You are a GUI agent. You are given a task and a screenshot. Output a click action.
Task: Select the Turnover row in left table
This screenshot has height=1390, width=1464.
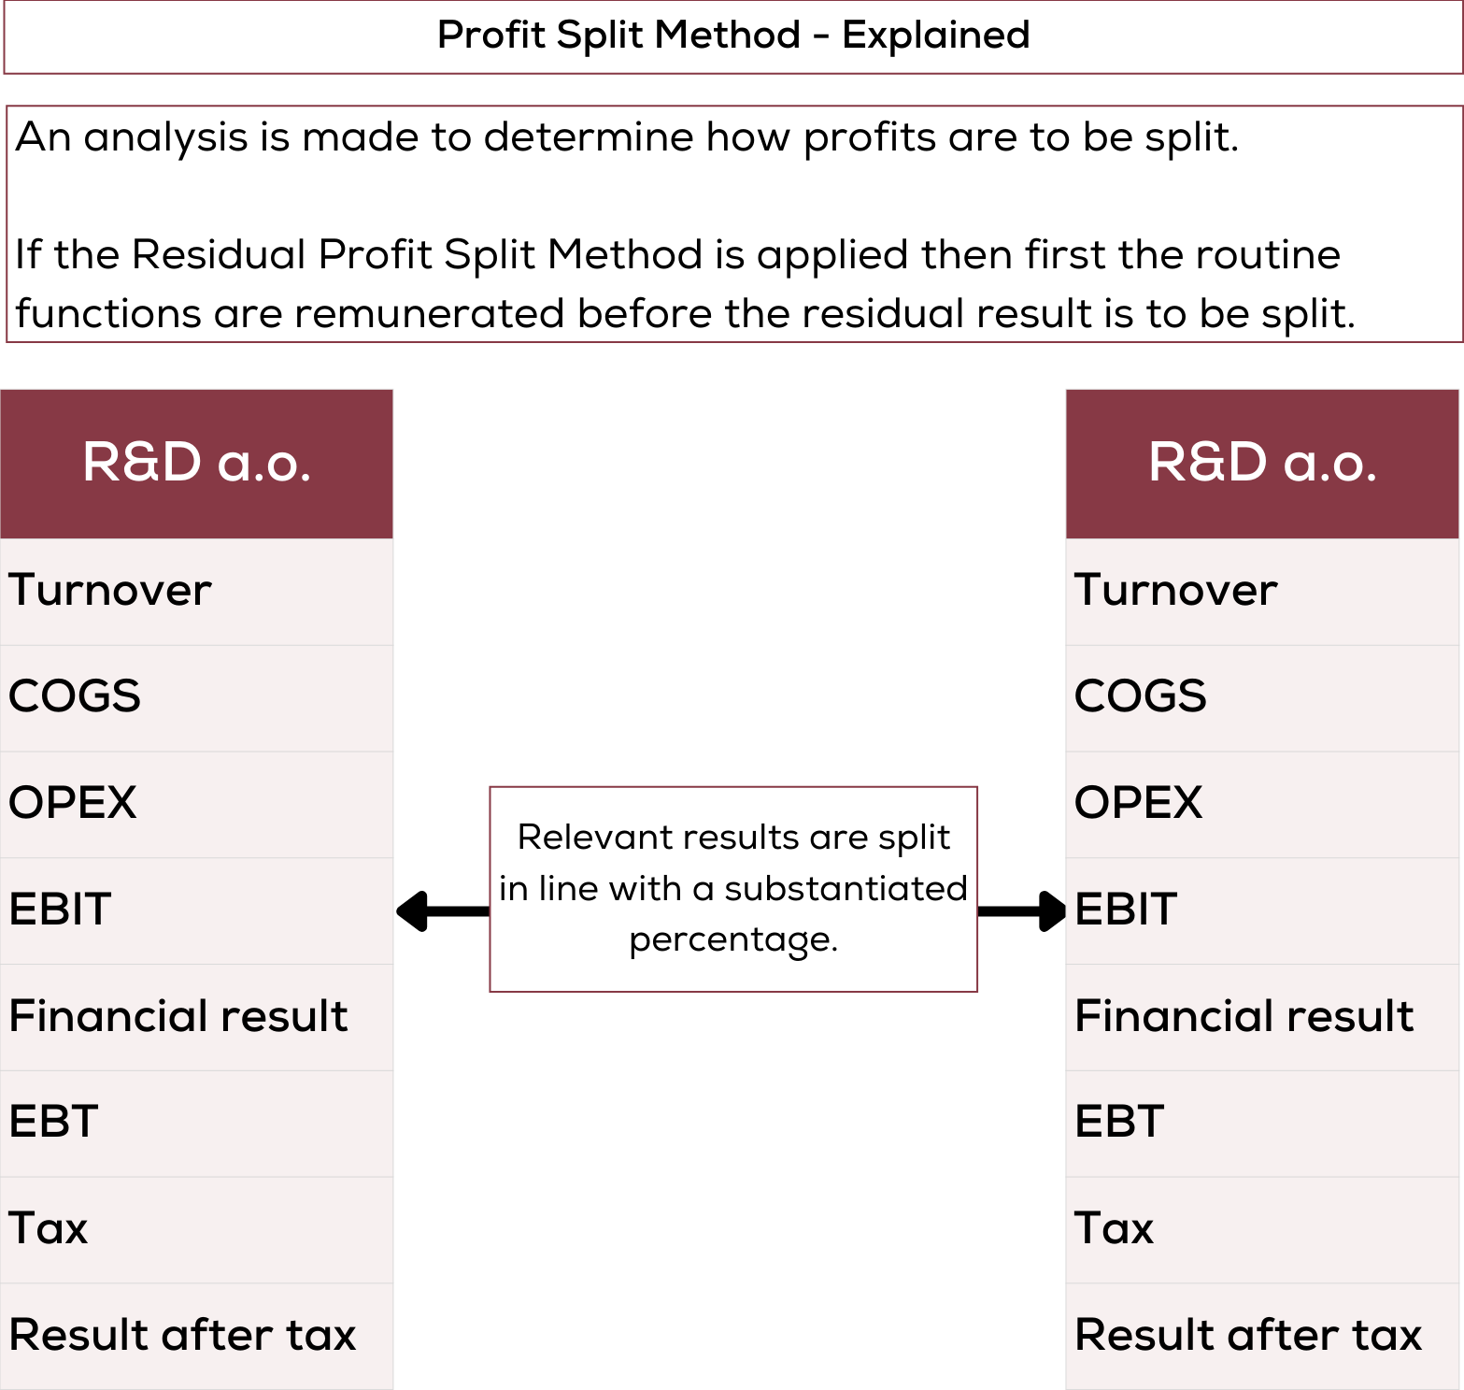[x=196, y=591]
